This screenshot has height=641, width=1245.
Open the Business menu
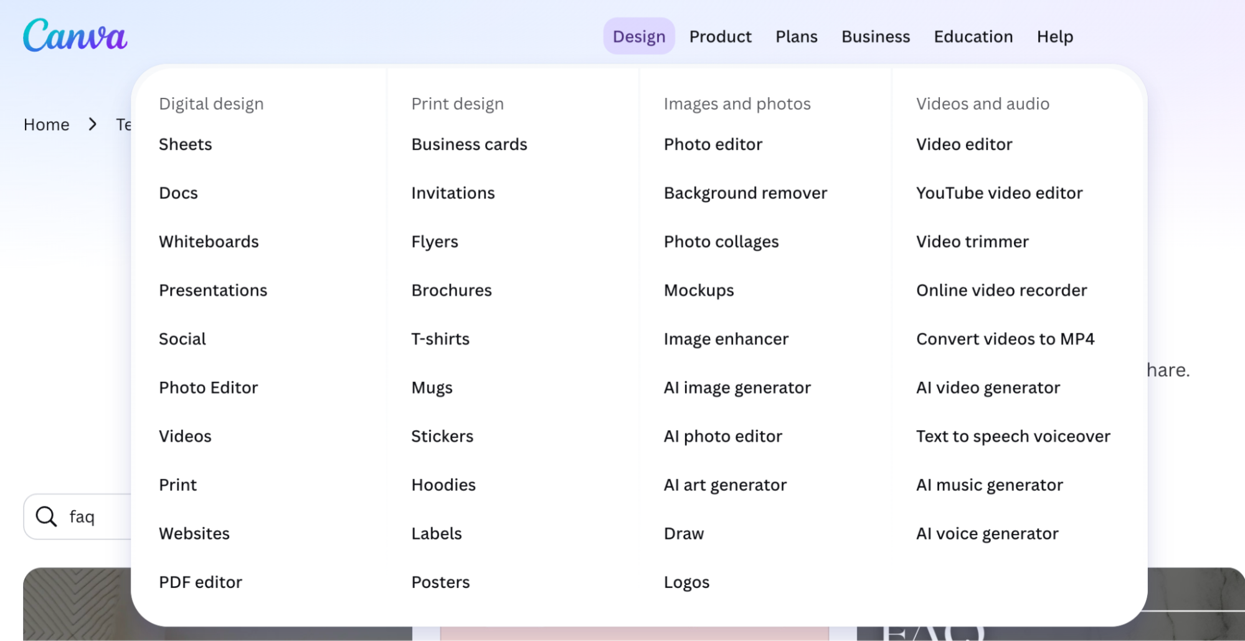[x=876, y=37]
